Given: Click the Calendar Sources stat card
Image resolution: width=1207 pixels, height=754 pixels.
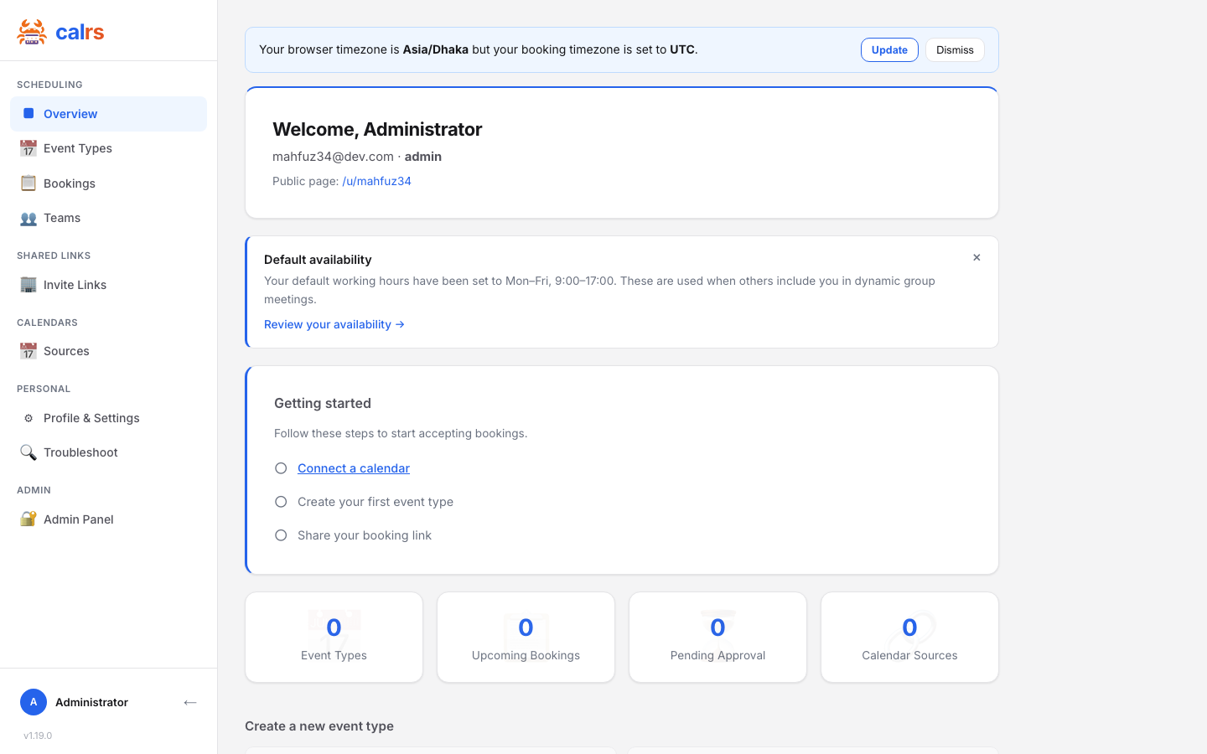Looking at the screenshot, I should (909, 638).
